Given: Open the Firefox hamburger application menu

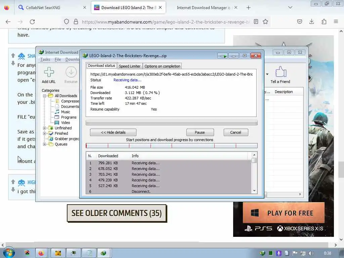Looking at the screenshot, I should point(336,21).
